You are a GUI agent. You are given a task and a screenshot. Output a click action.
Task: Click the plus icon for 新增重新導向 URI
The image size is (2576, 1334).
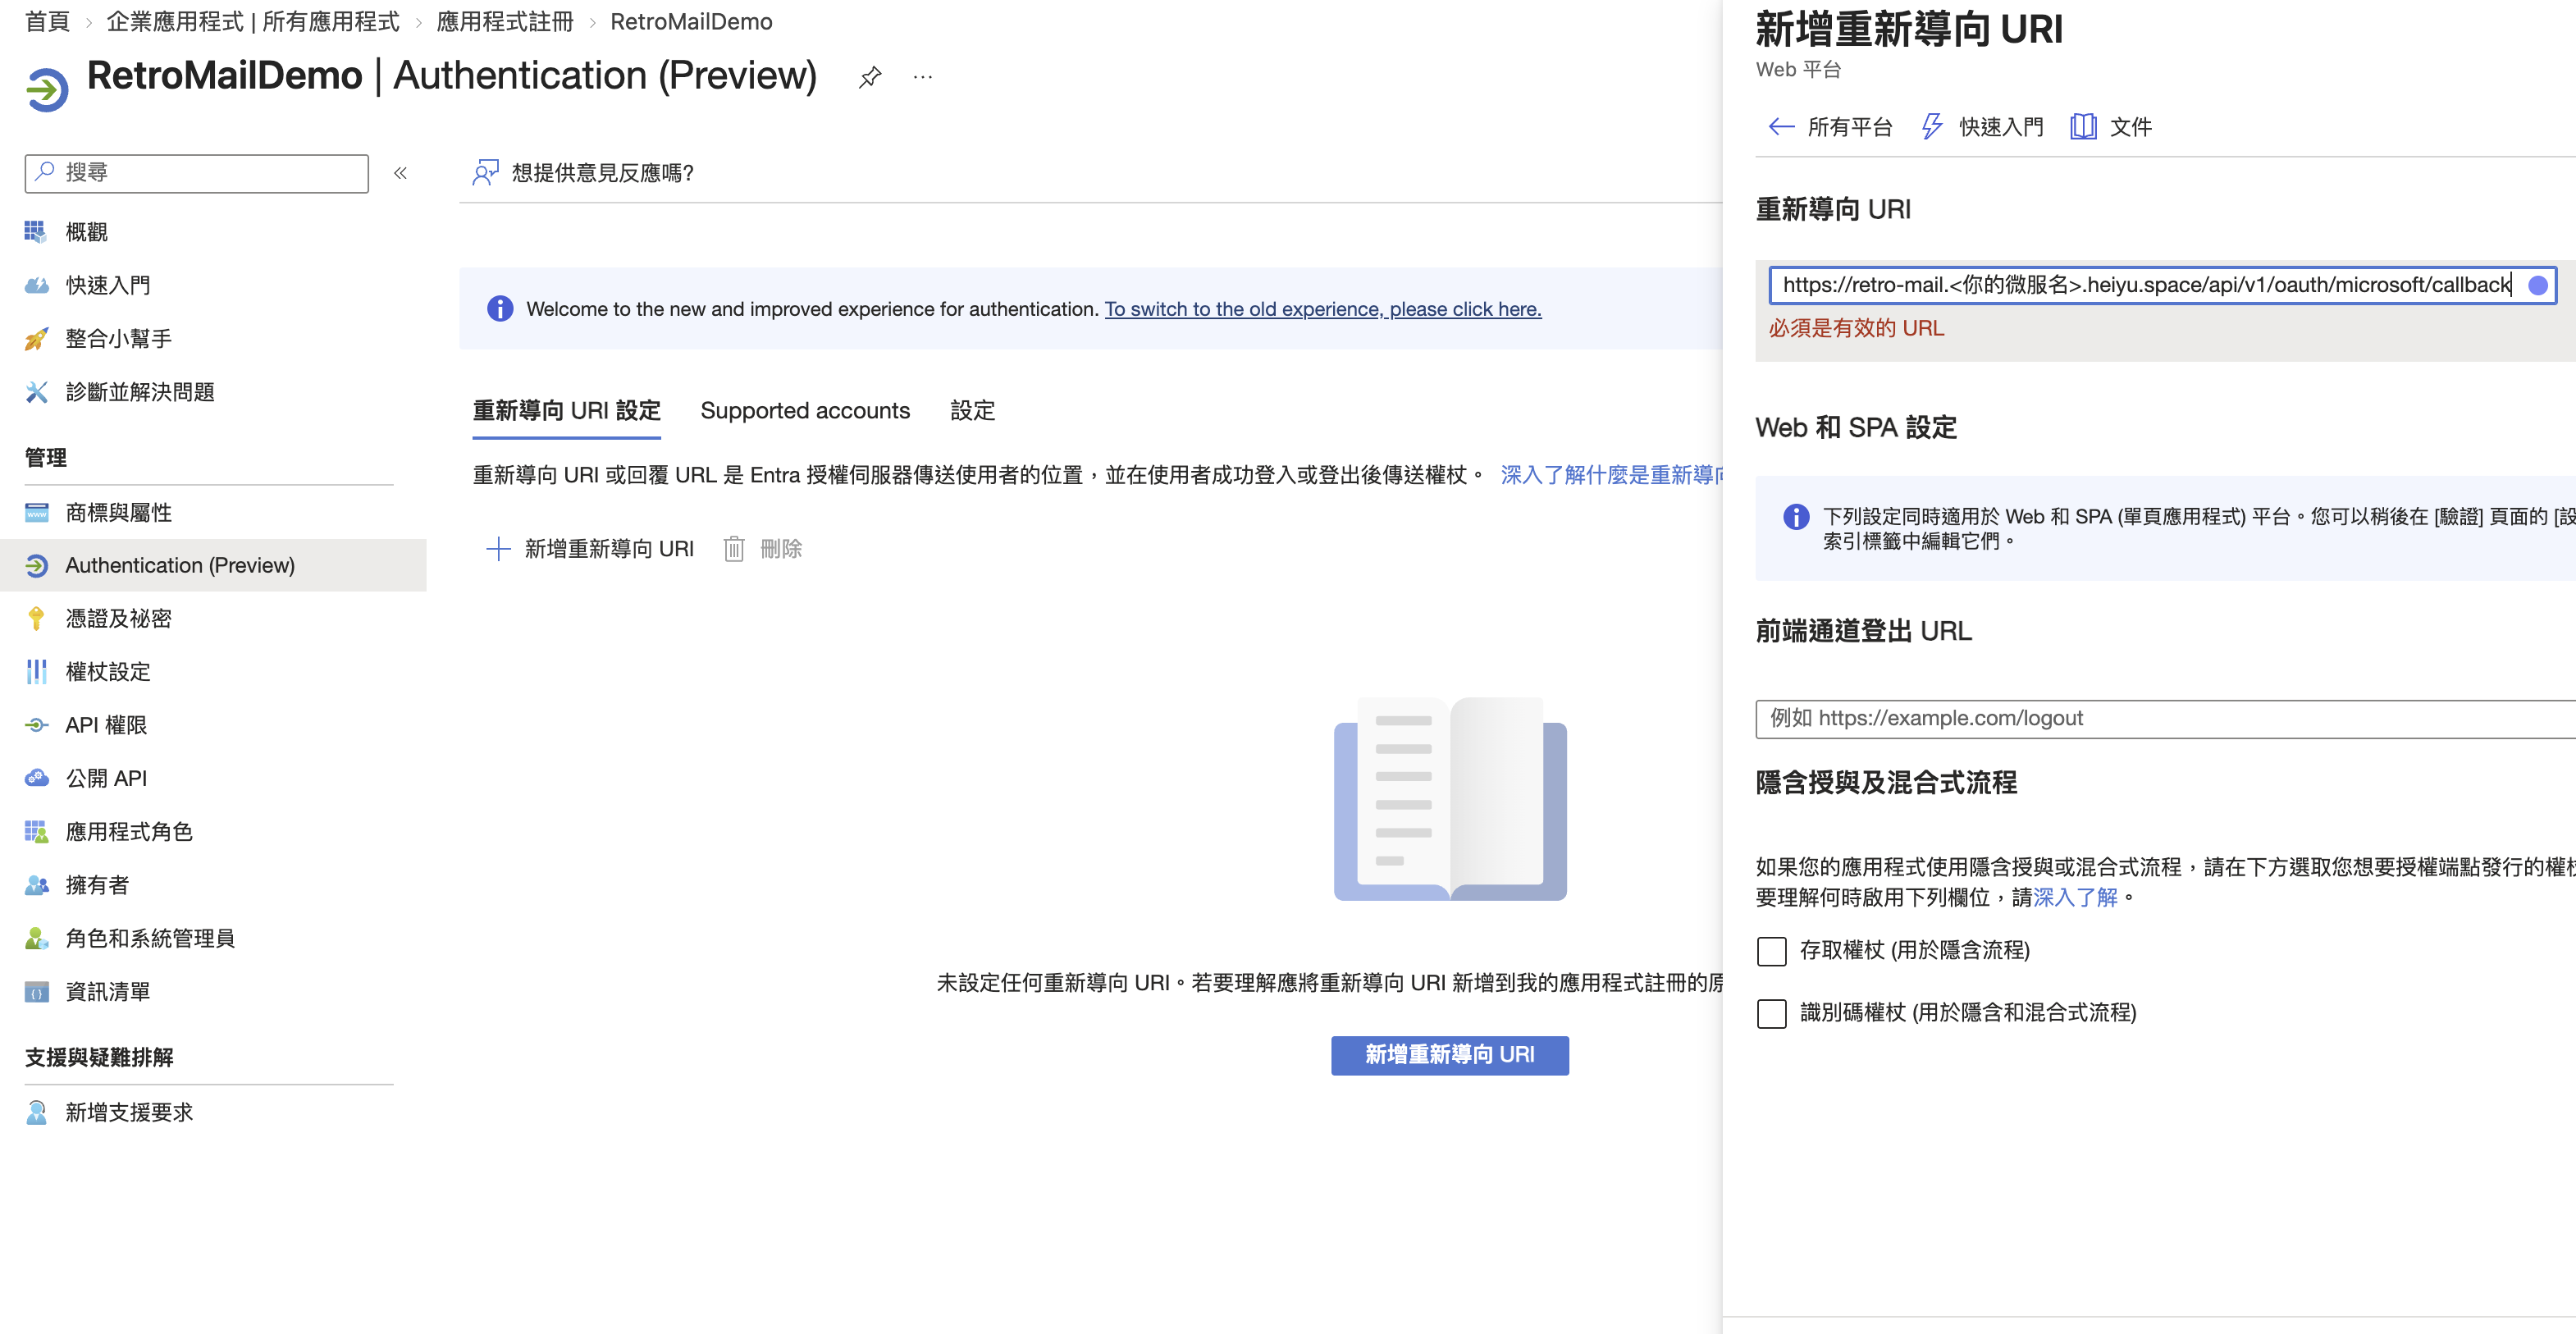498,549
